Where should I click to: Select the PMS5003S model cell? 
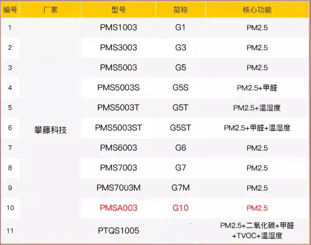tap(118, 88)
